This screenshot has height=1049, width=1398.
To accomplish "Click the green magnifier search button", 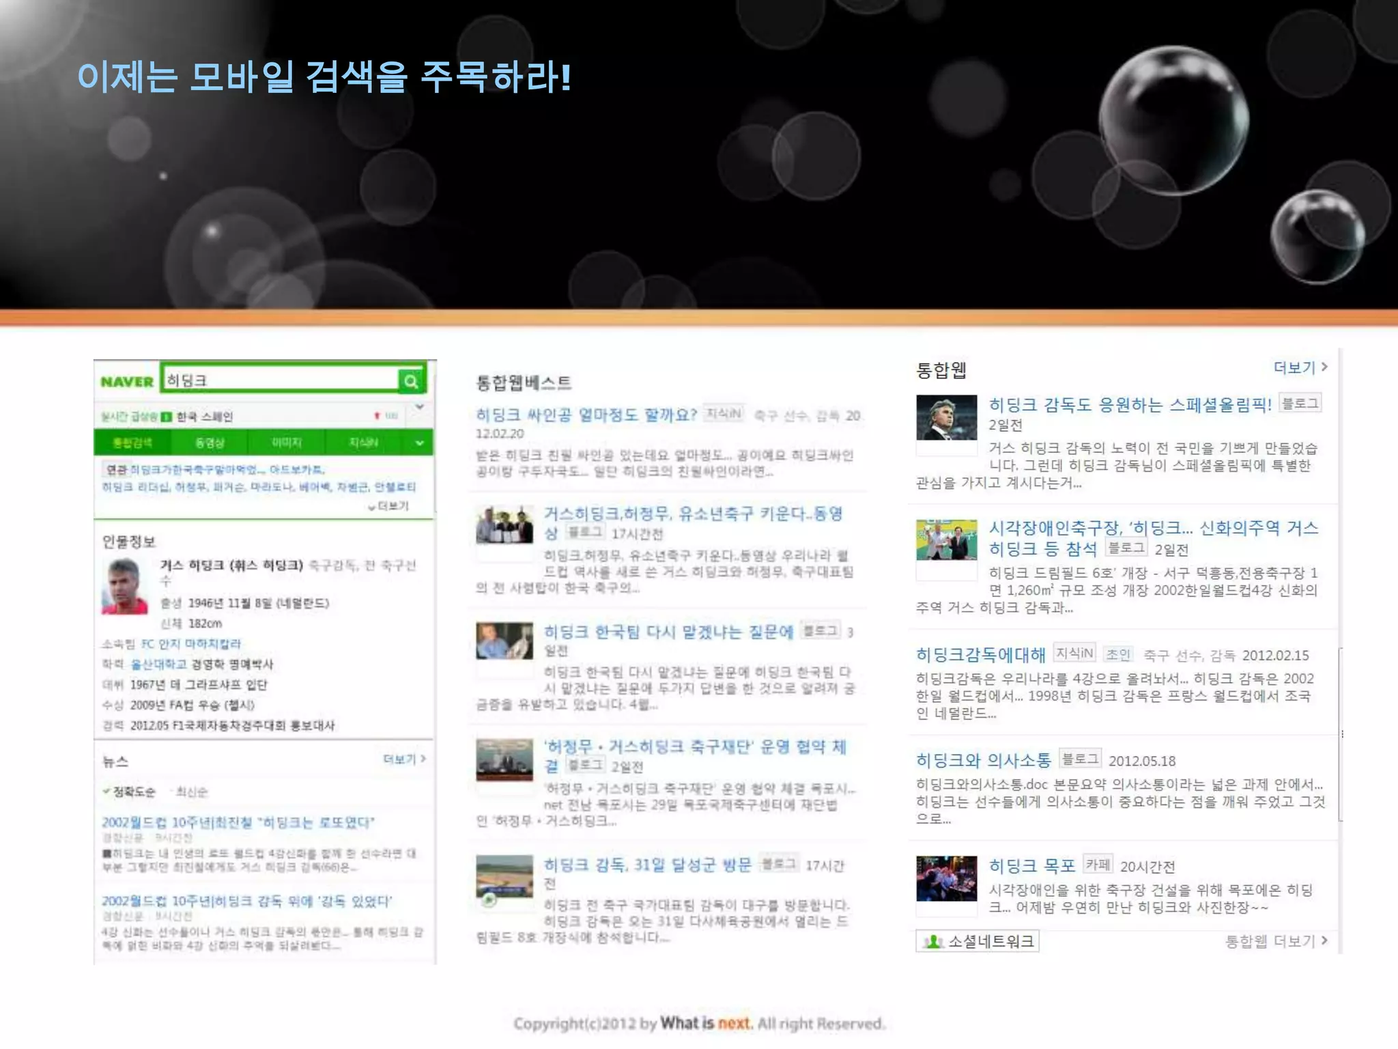I will [x=412, y=380].
